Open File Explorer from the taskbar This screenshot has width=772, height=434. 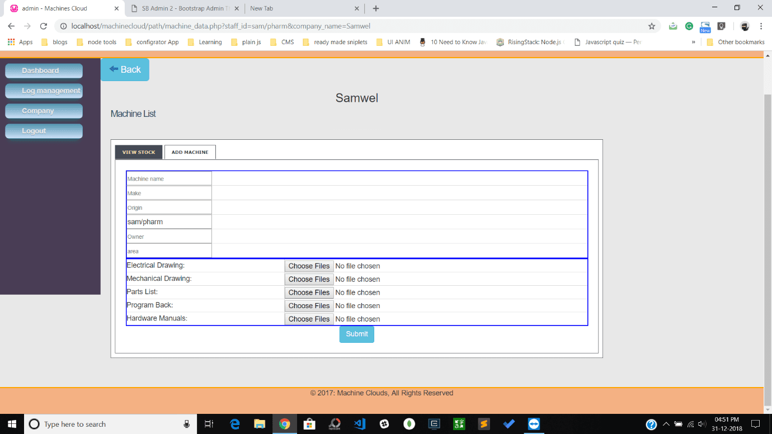[x=260, y=424]
